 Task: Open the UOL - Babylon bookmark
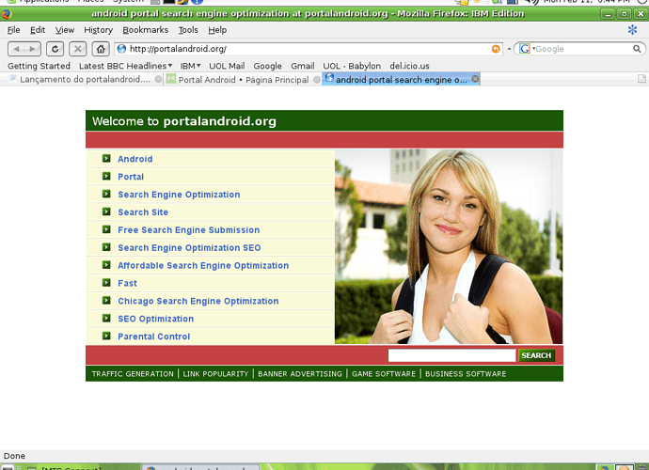(x=352, y=66)
